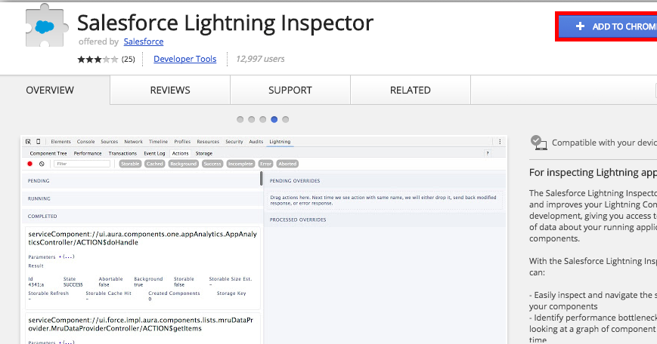The height and width of the screenshot is (344, 657).
Task: Expand Parameters of the doHandle action
Action: pyautogui.click(x=67, y=256)
